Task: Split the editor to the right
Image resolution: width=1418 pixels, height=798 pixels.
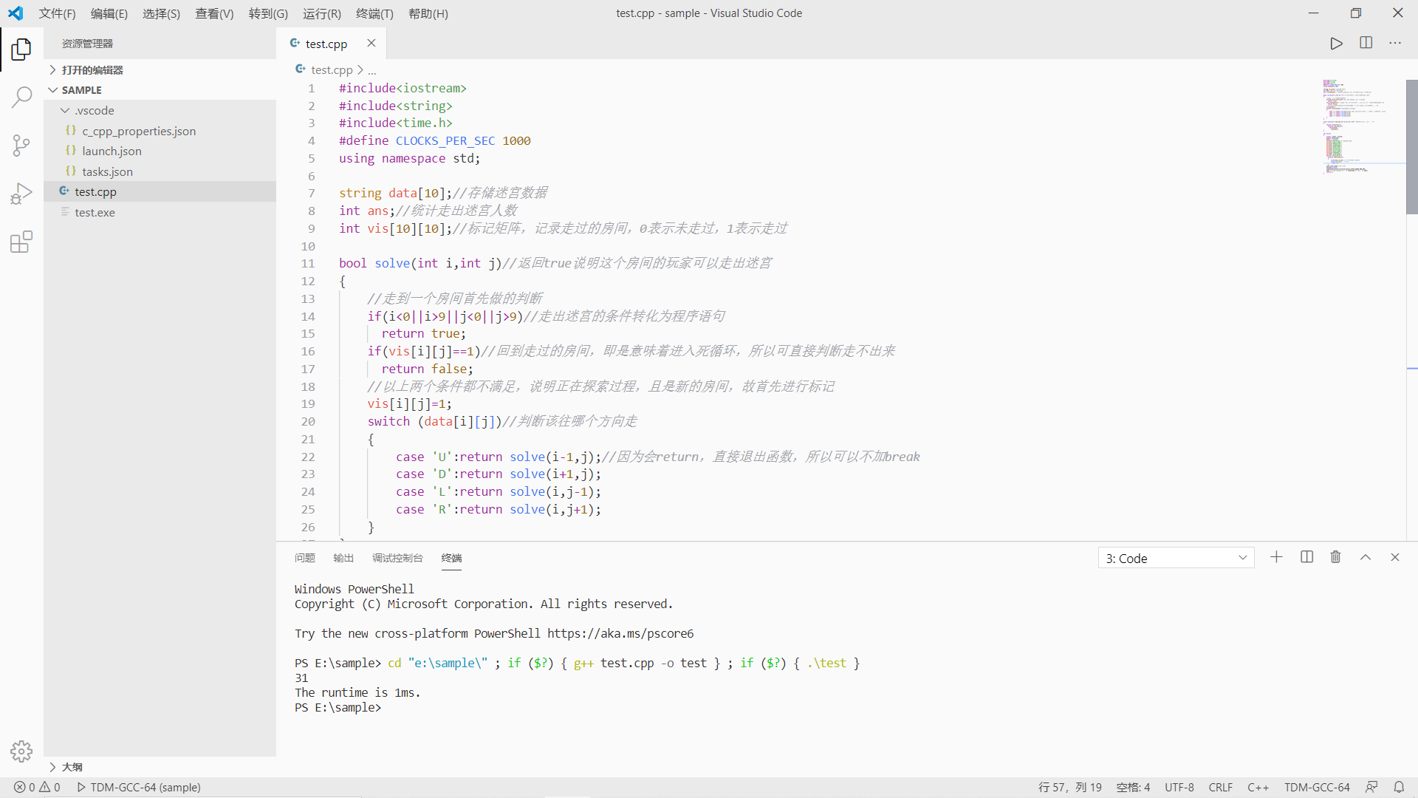Action: (x=1366, y=43)
